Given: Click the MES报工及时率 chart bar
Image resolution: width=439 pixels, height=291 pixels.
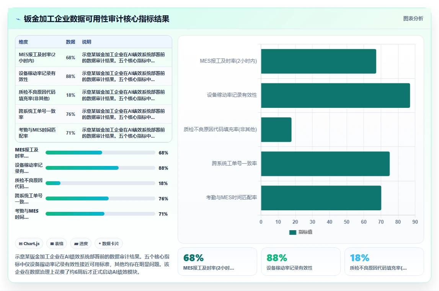Looking at the screenshot, I should tap(318, 61).
